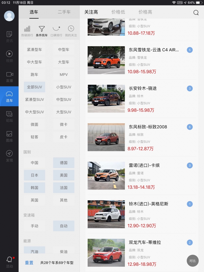Open 铃木(进口)-英格尼斯 title

coord(148,204)
